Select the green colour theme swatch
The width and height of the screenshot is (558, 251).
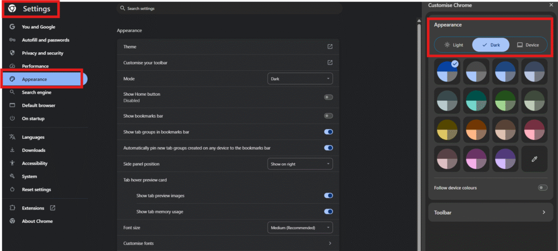[x=505, y=101]
